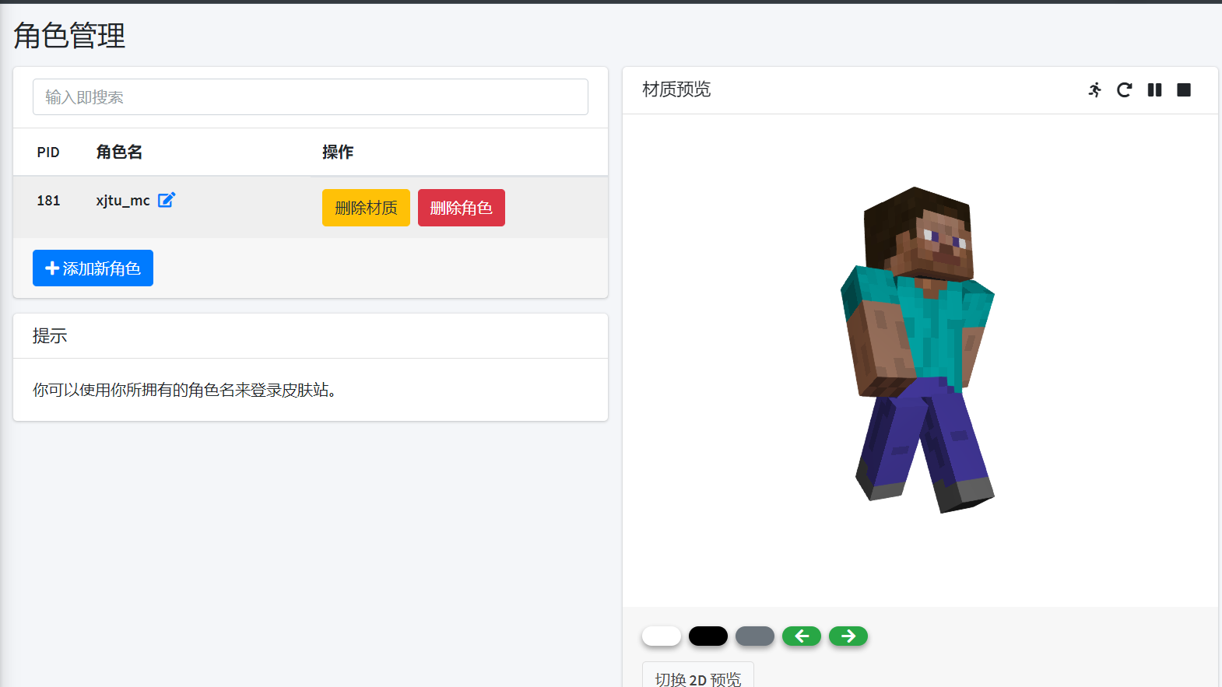This screenshot has width=1222, height=687.
Task: Click the PID column header
Action: [48, 152]
